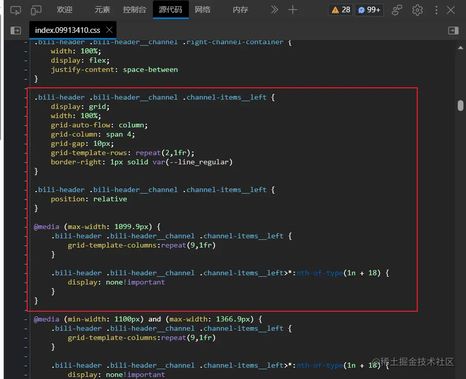Open the 28 warnings indicator
Screen dimensions: 466x379
(341, 10)
